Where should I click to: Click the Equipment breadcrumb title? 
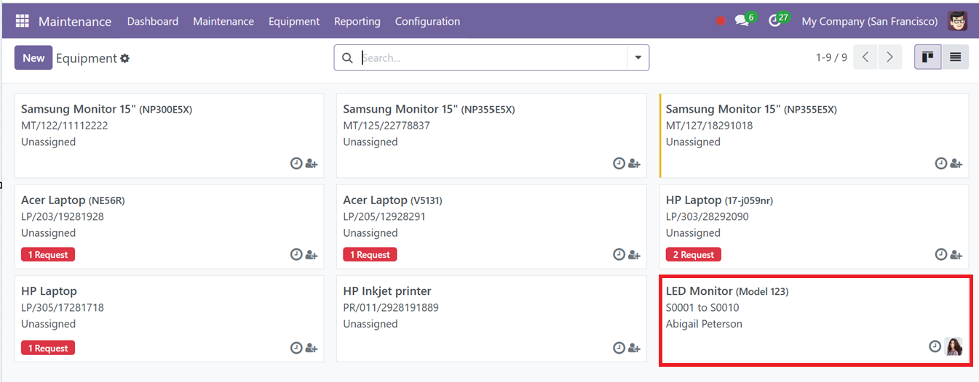click(x=87, y=58)
